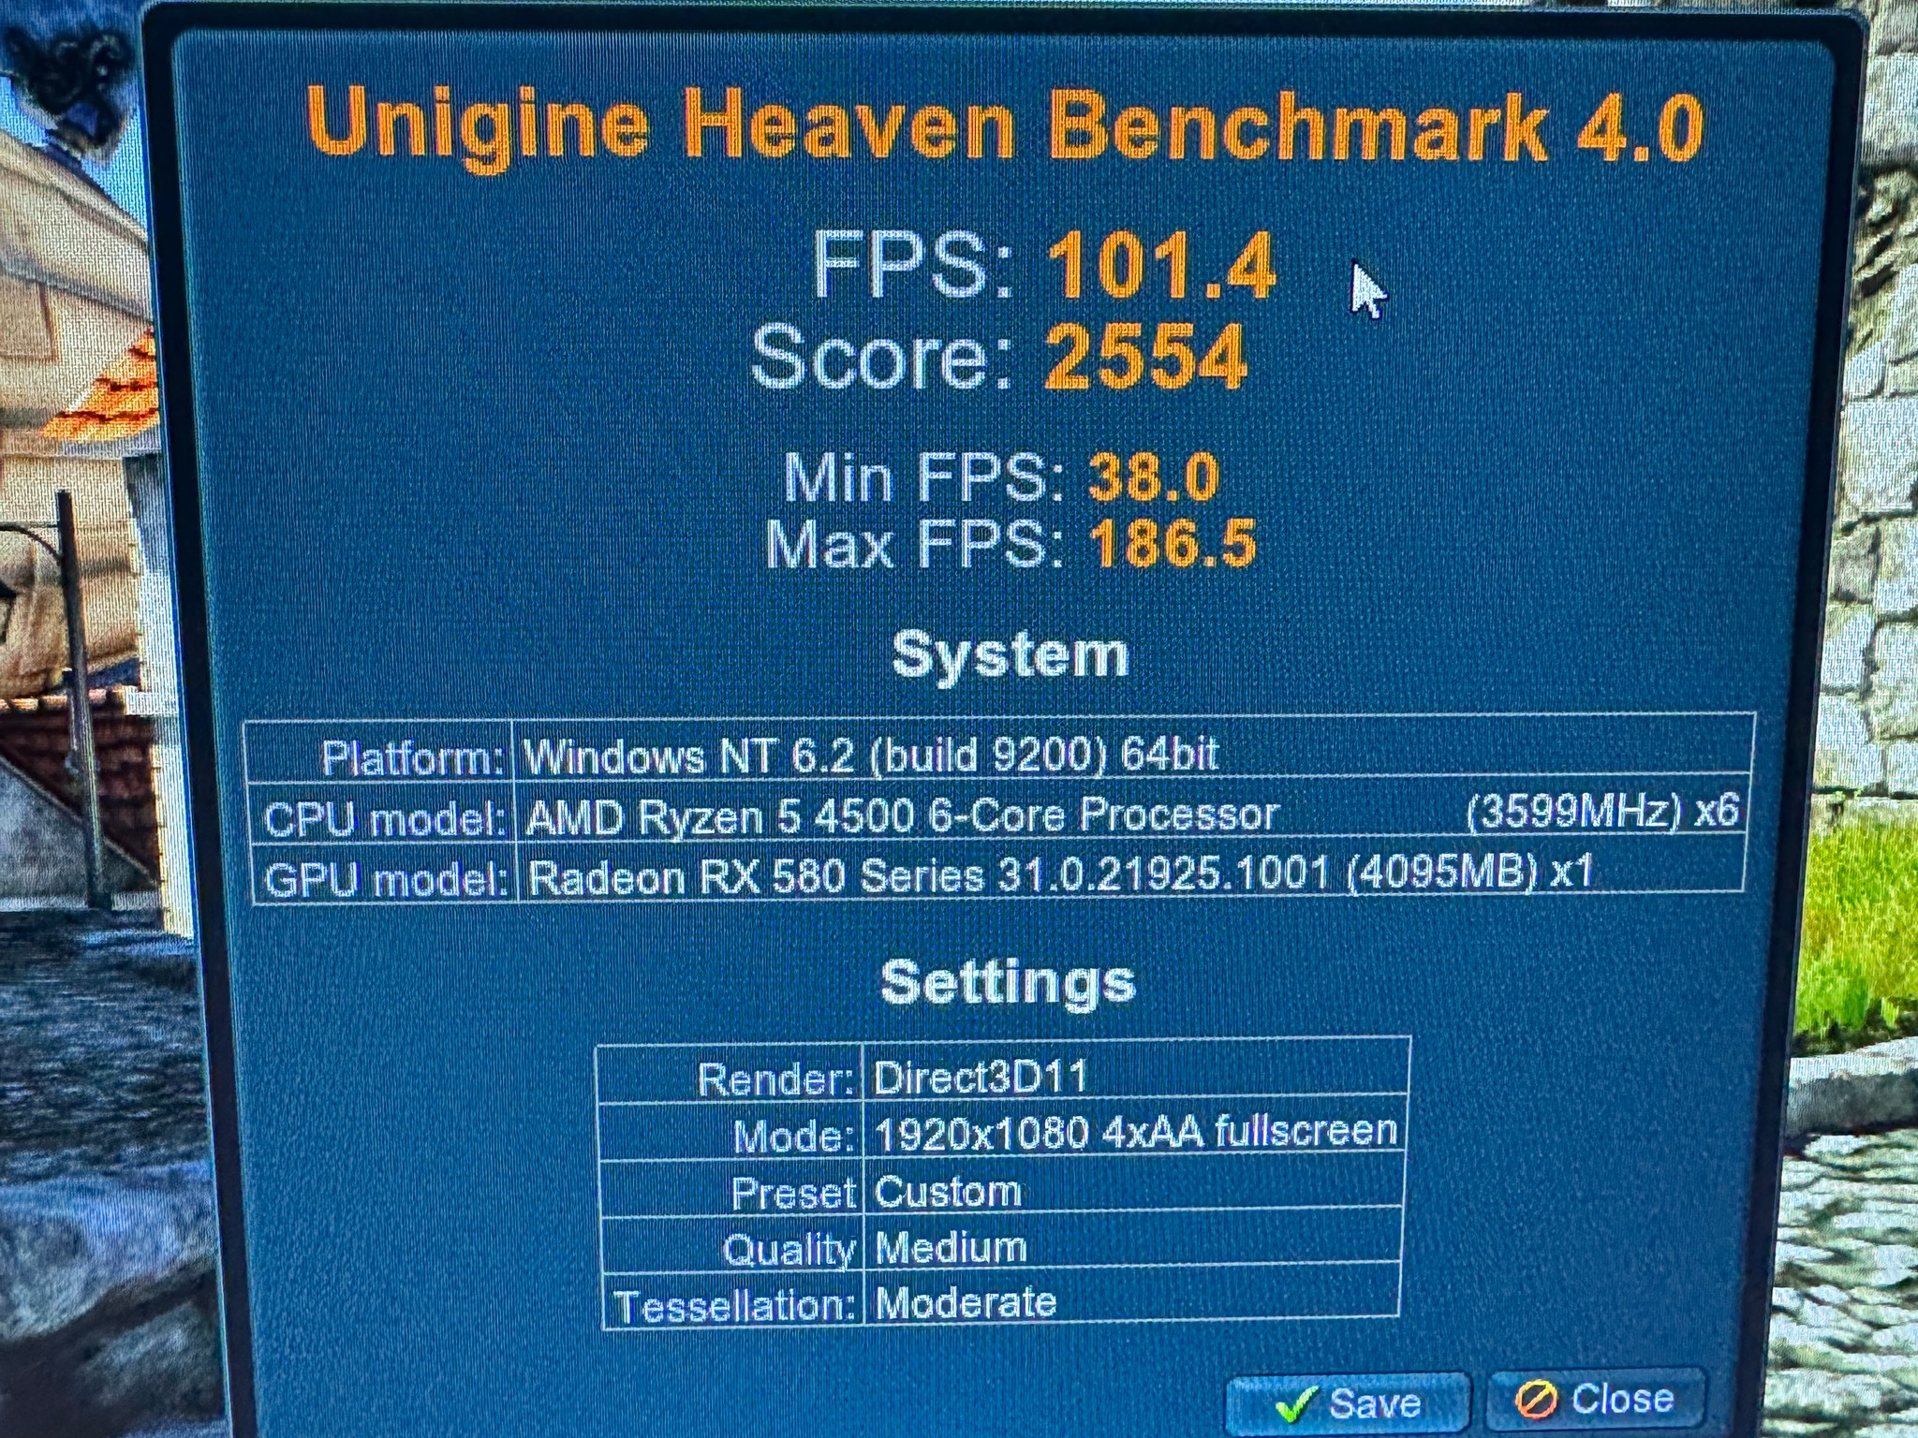Click the 1920x1080 4xAA fullscreen value
The image size is (1918, 1438).
(x=1136, y=1131)
